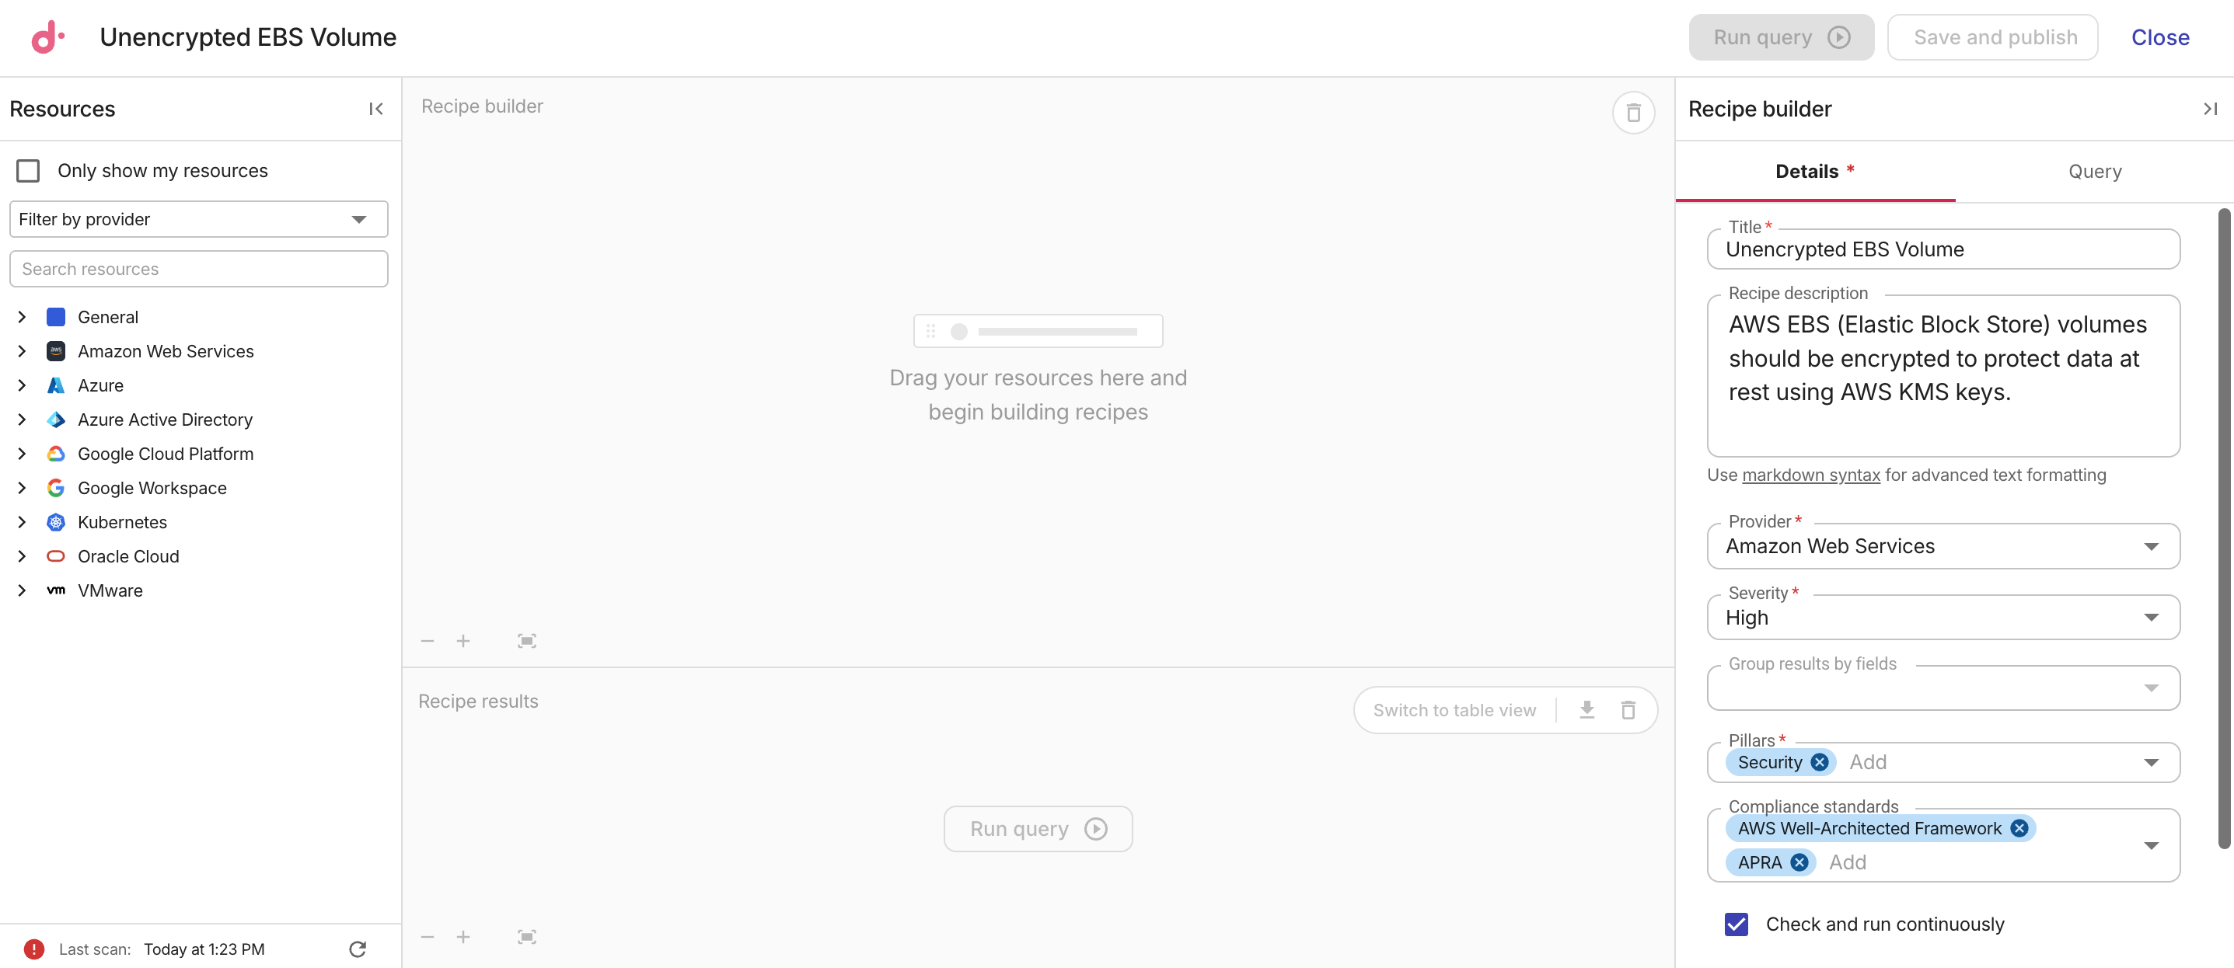
Task: Remove the APRA compliance standard tag
Action: pyautogui.click(x=1799, y=862)
